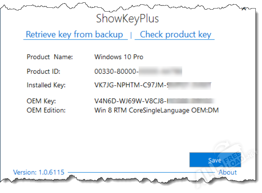Screen dimensions: 262x193
Task: Select the Windows 10 Pro product name value
Action: click(x=119, y=57)
